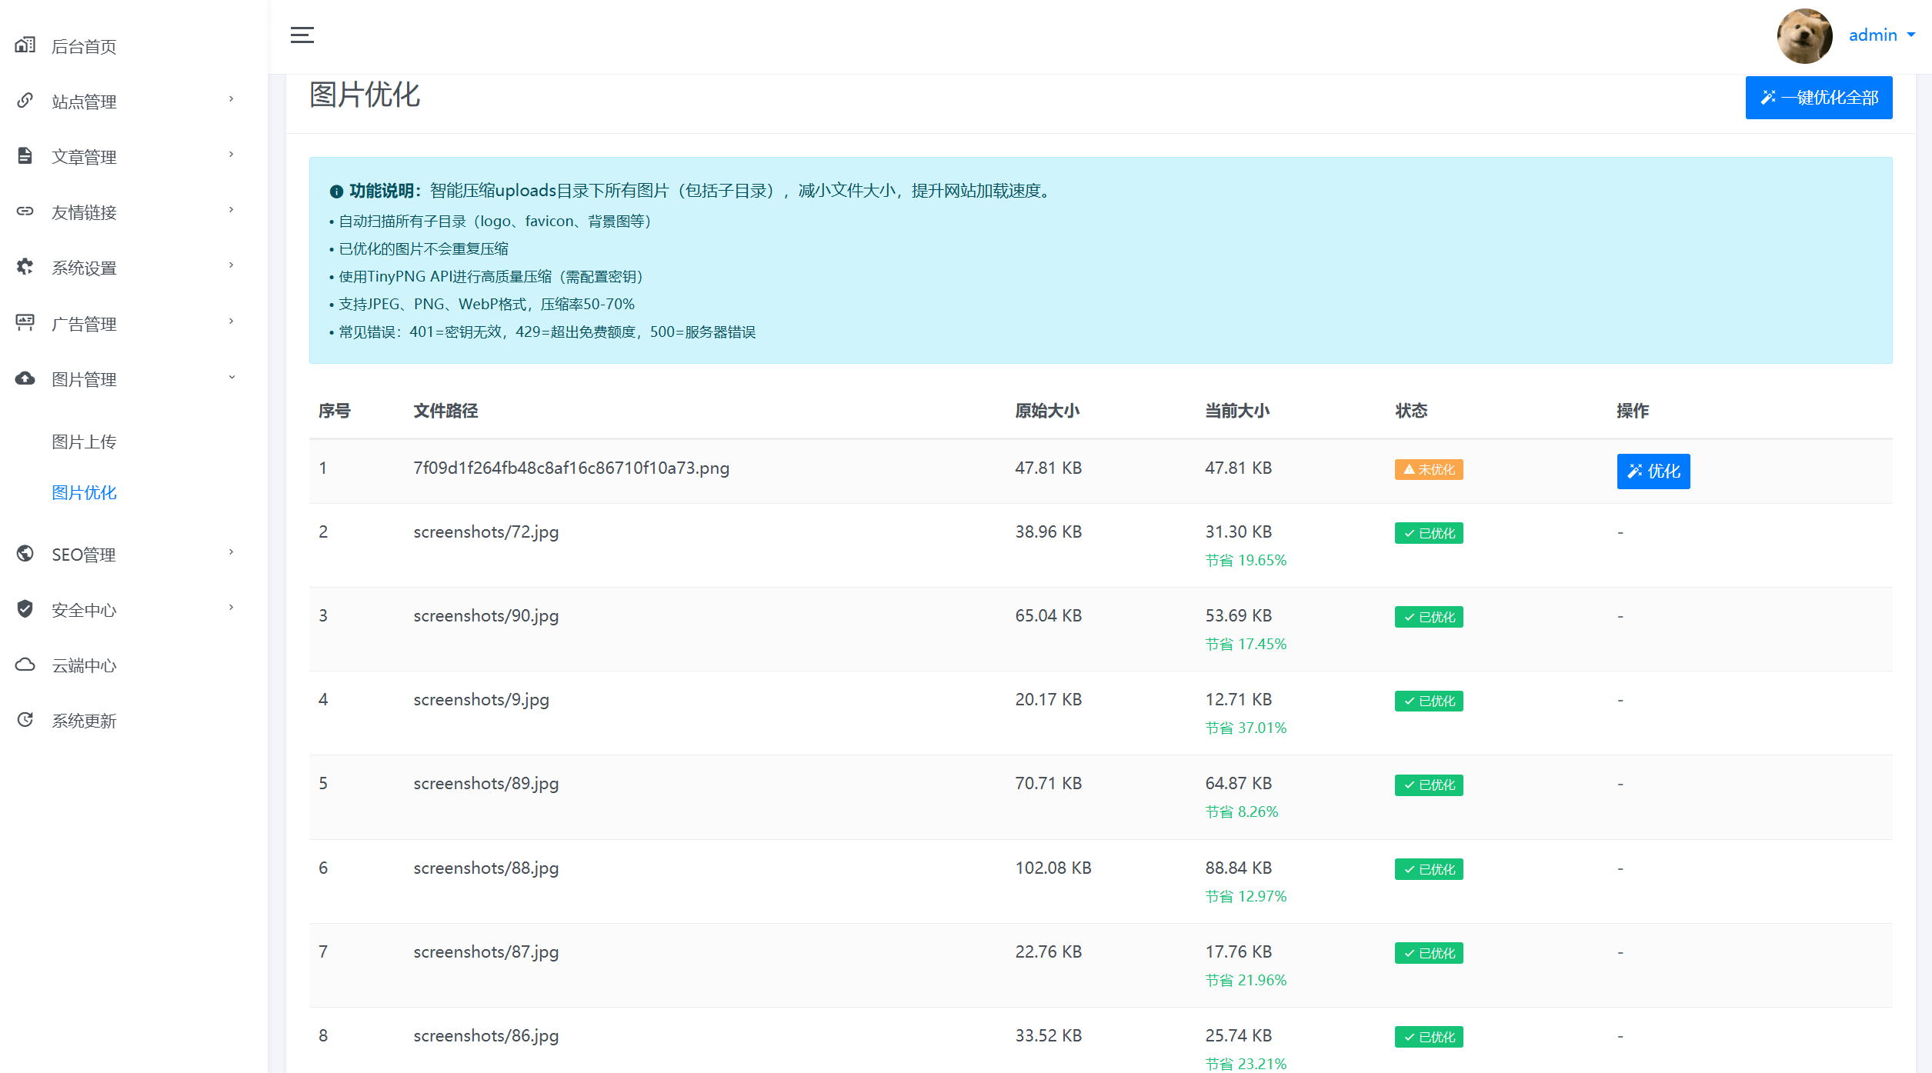Click the 系统更新 refresh icon
The image size is (1932, 1073).
pos(25,720)
